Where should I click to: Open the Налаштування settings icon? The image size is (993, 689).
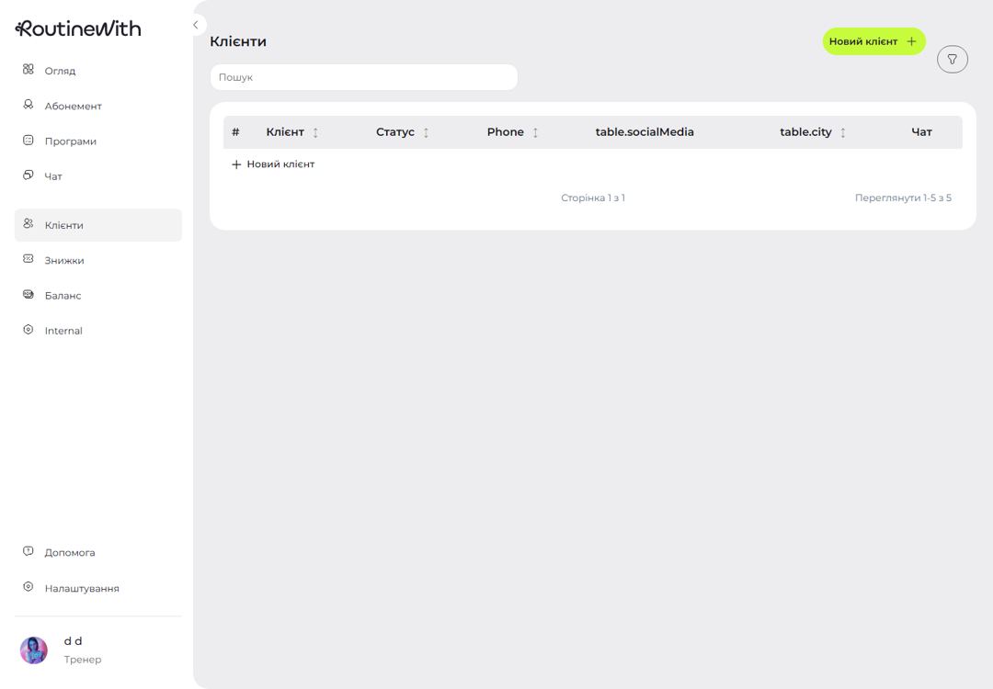point(29,588)
